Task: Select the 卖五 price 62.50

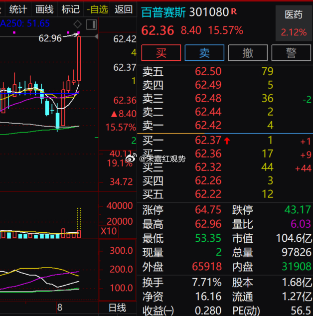Action: 208,72
